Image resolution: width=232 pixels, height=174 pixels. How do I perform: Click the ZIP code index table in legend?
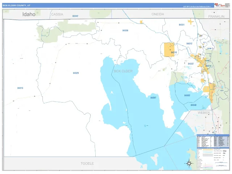coord(213,141)
